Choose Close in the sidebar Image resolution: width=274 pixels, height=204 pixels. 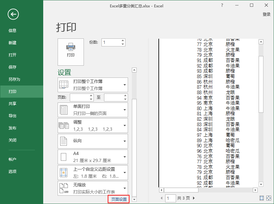point(12,140)
